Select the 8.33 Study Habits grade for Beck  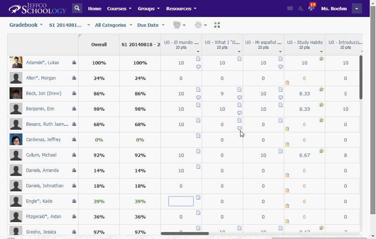coord(304,93)
